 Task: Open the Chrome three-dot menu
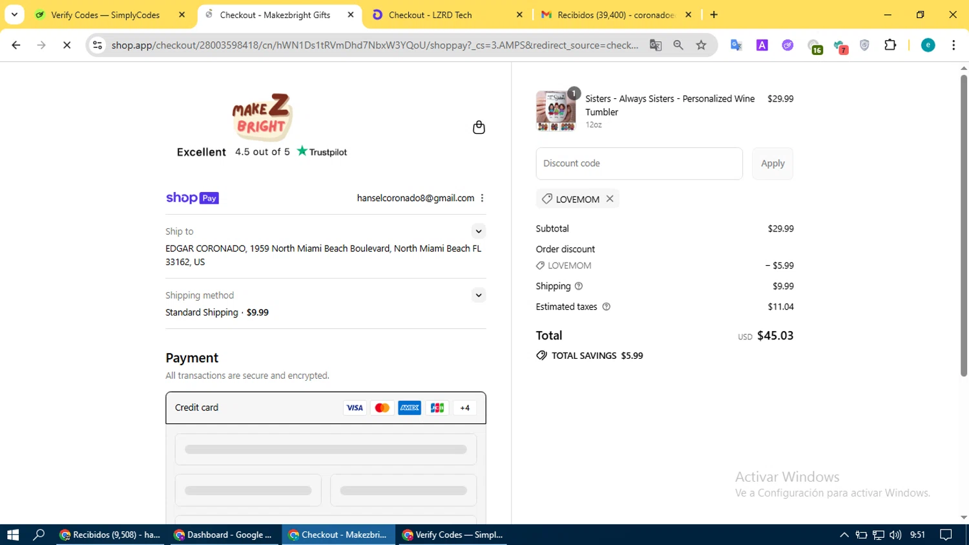click(x=953, y=45)
